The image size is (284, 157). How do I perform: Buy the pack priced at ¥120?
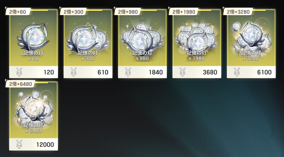34,72
